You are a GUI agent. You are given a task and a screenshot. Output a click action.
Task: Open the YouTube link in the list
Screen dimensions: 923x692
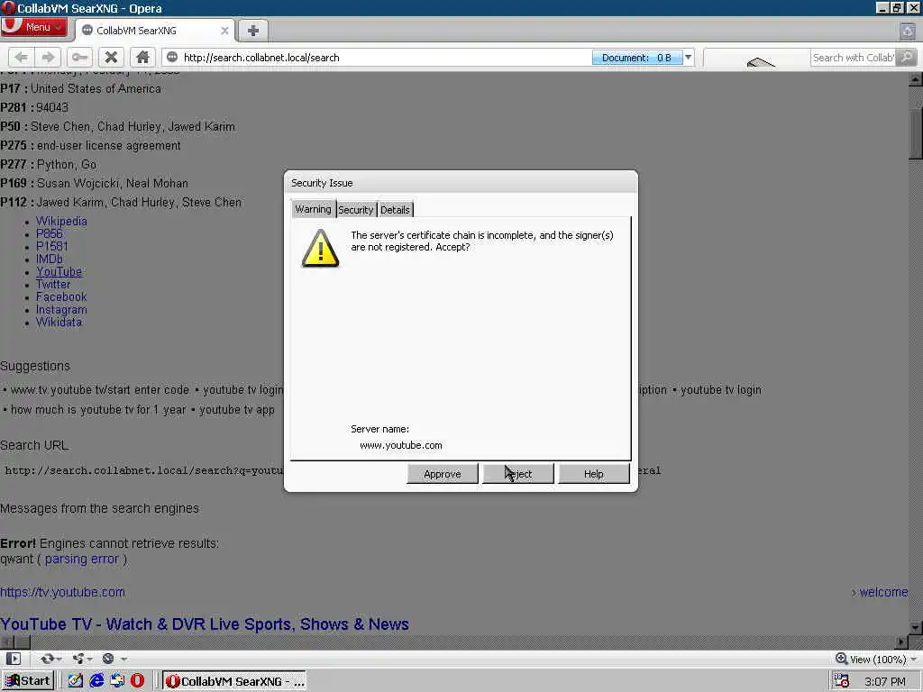[x=59, y=272]
